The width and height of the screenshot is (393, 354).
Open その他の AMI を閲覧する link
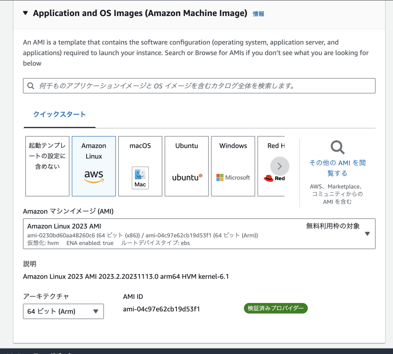click(x=337, y=168)
